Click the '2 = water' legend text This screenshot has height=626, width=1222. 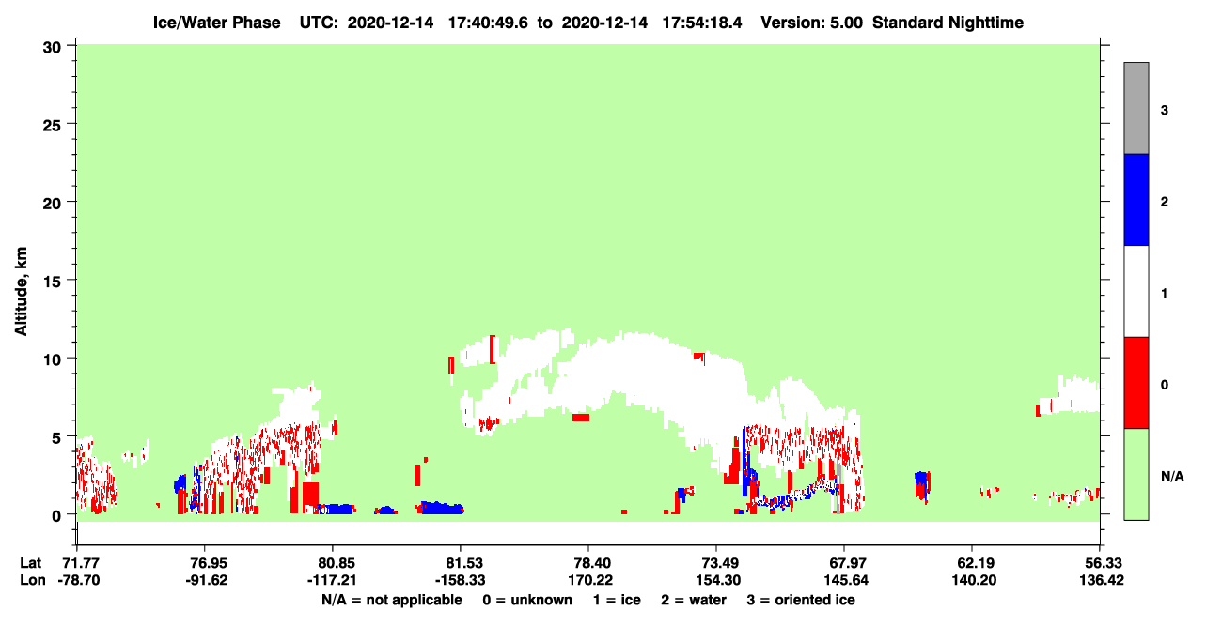(x=694, y=600)
